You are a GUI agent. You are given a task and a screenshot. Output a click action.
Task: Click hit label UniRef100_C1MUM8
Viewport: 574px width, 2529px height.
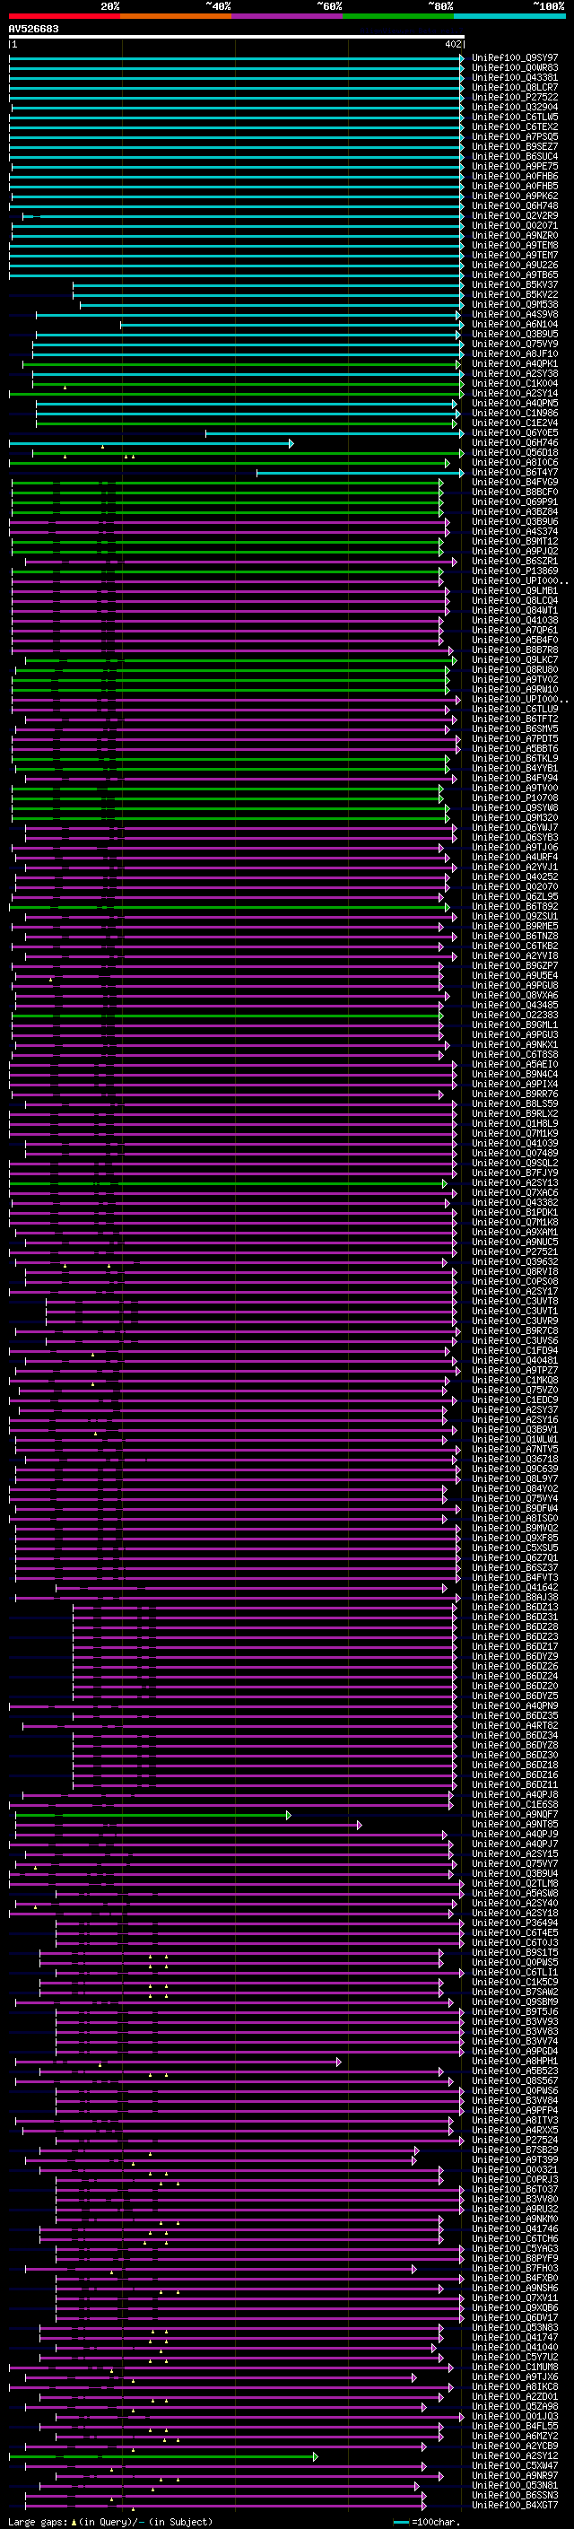(x=514, y=2366)
